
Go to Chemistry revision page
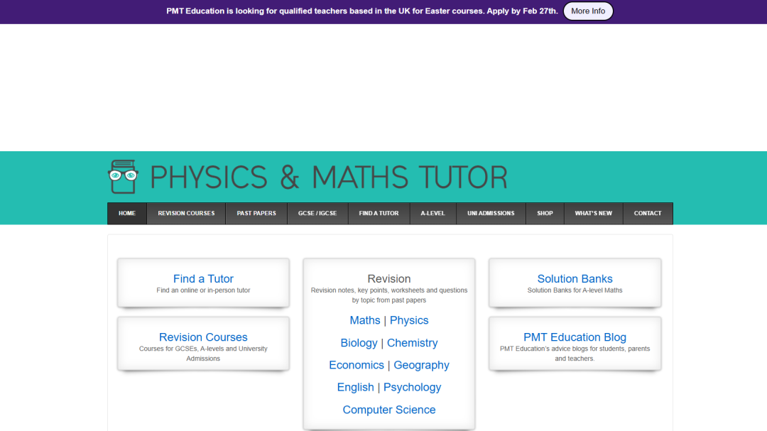(412, 343)
